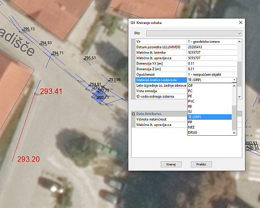Select PE in the material list

pos(210,96)
